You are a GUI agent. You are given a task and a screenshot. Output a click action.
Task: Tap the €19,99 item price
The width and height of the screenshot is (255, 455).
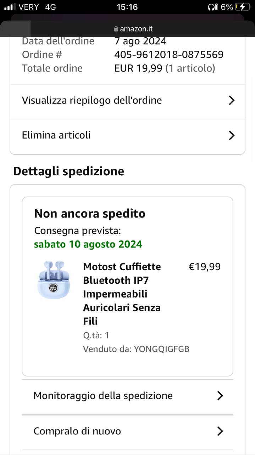204,267
